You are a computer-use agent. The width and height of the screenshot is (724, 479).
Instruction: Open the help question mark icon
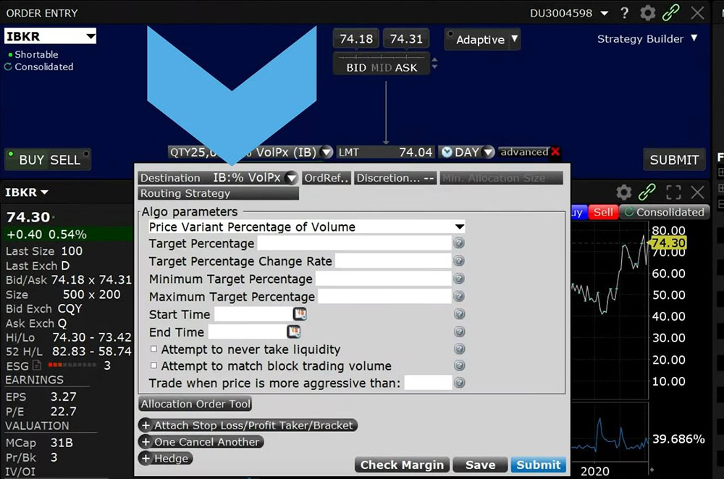click(625, 13)
